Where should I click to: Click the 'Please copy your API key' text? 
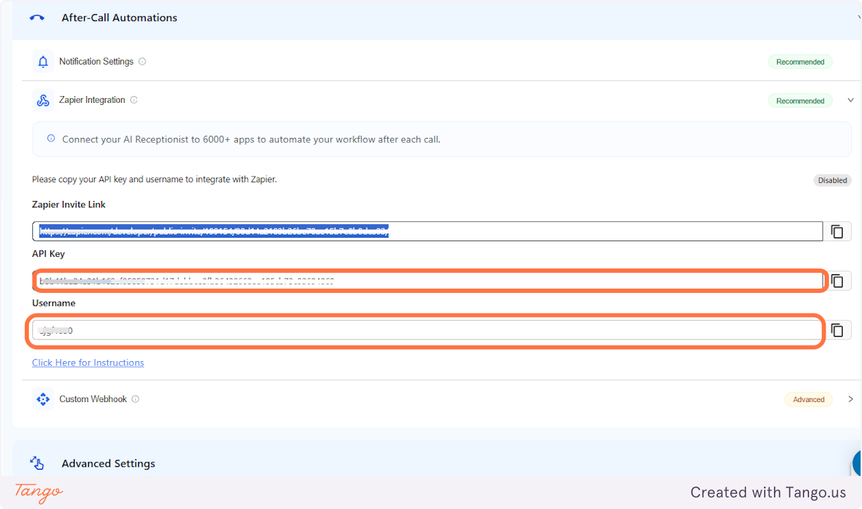coord(154,179)
